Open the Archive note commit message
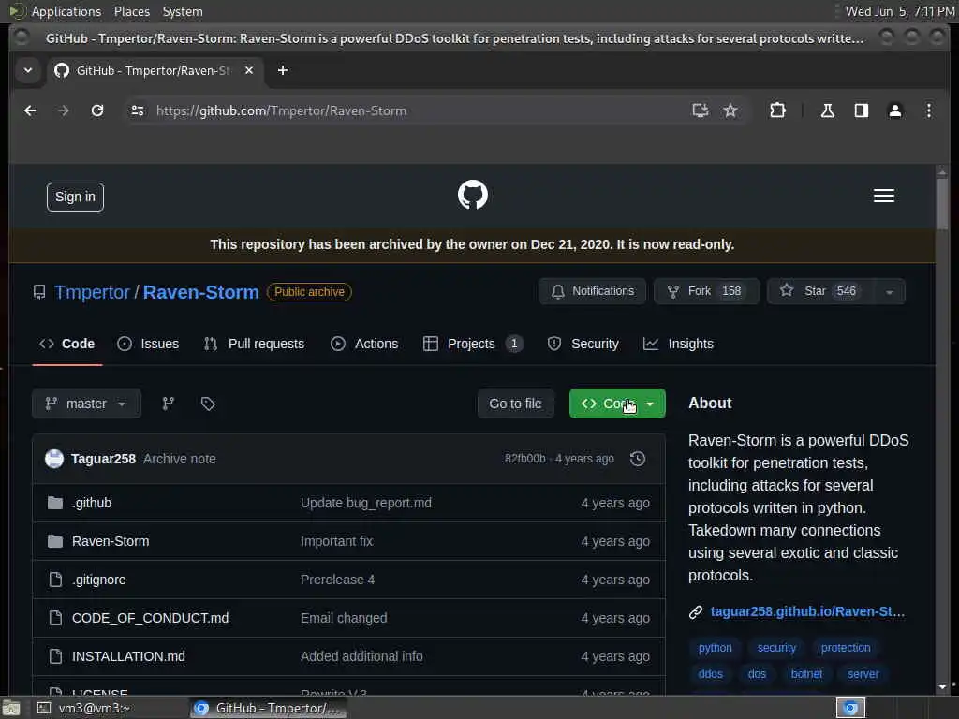The height and width of the screenshot is (719, 959). [180, 459]
